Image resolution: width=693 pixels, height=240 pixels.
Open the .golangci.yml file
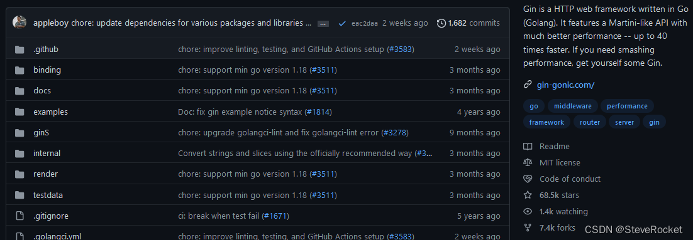57,236
